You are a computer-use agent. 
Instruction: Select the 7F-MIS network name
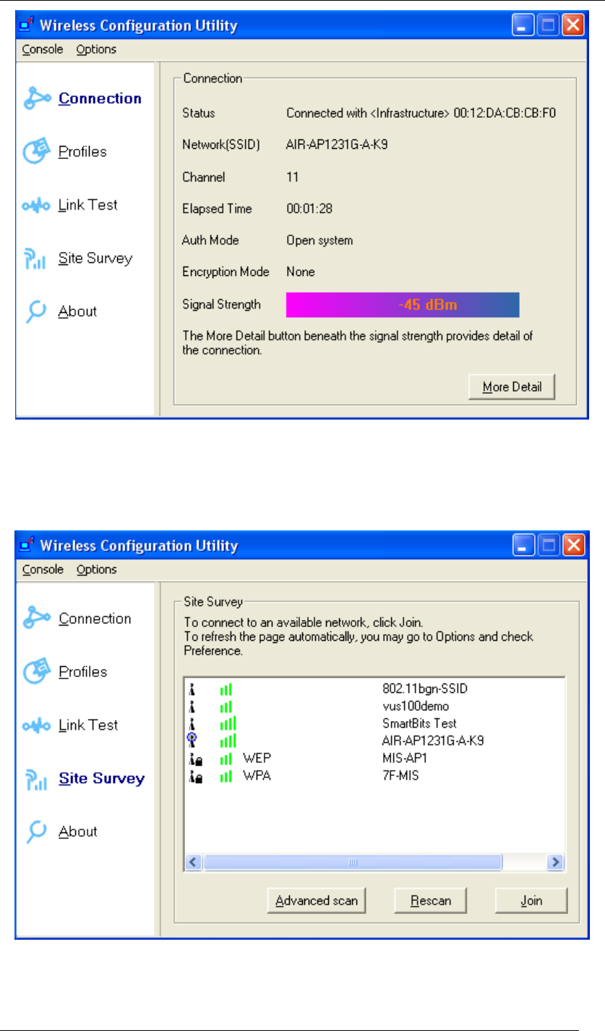pos(399,775)
